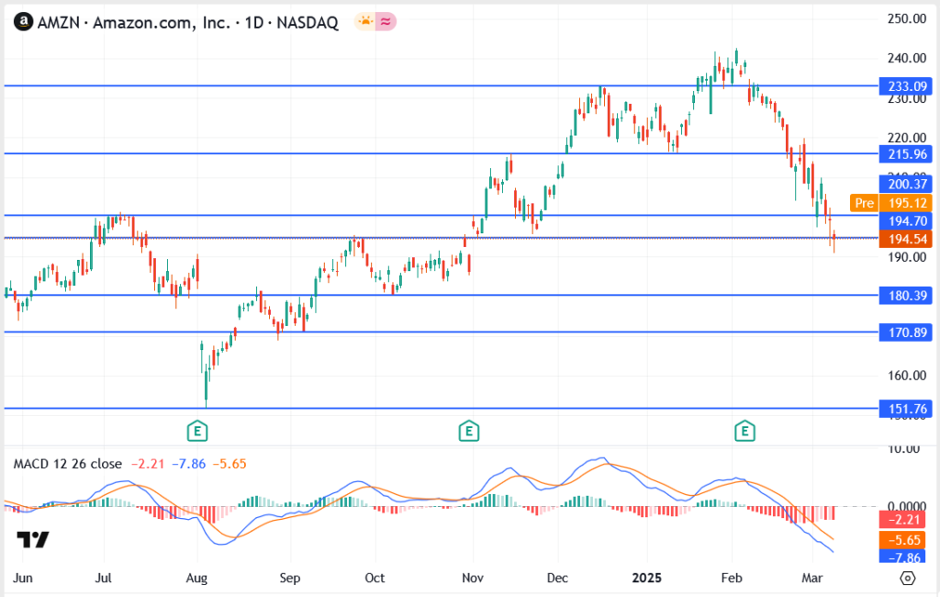Click the 180.39 support level label

904,295
